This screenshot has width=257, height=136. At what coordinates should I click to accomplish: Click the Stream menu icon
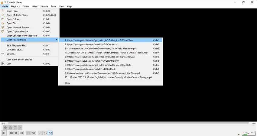pyautogui.click(x=3, y=53)
